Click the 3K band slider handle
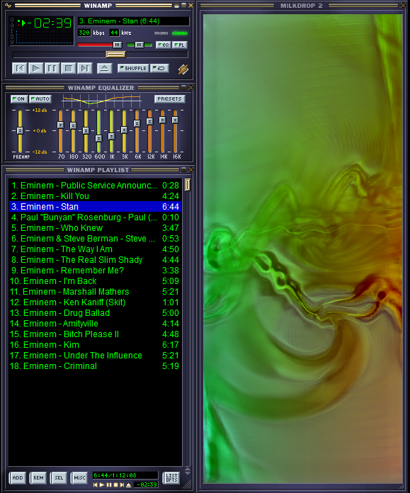The width and height of the screenshot is (410, 493). pos(124,130)
